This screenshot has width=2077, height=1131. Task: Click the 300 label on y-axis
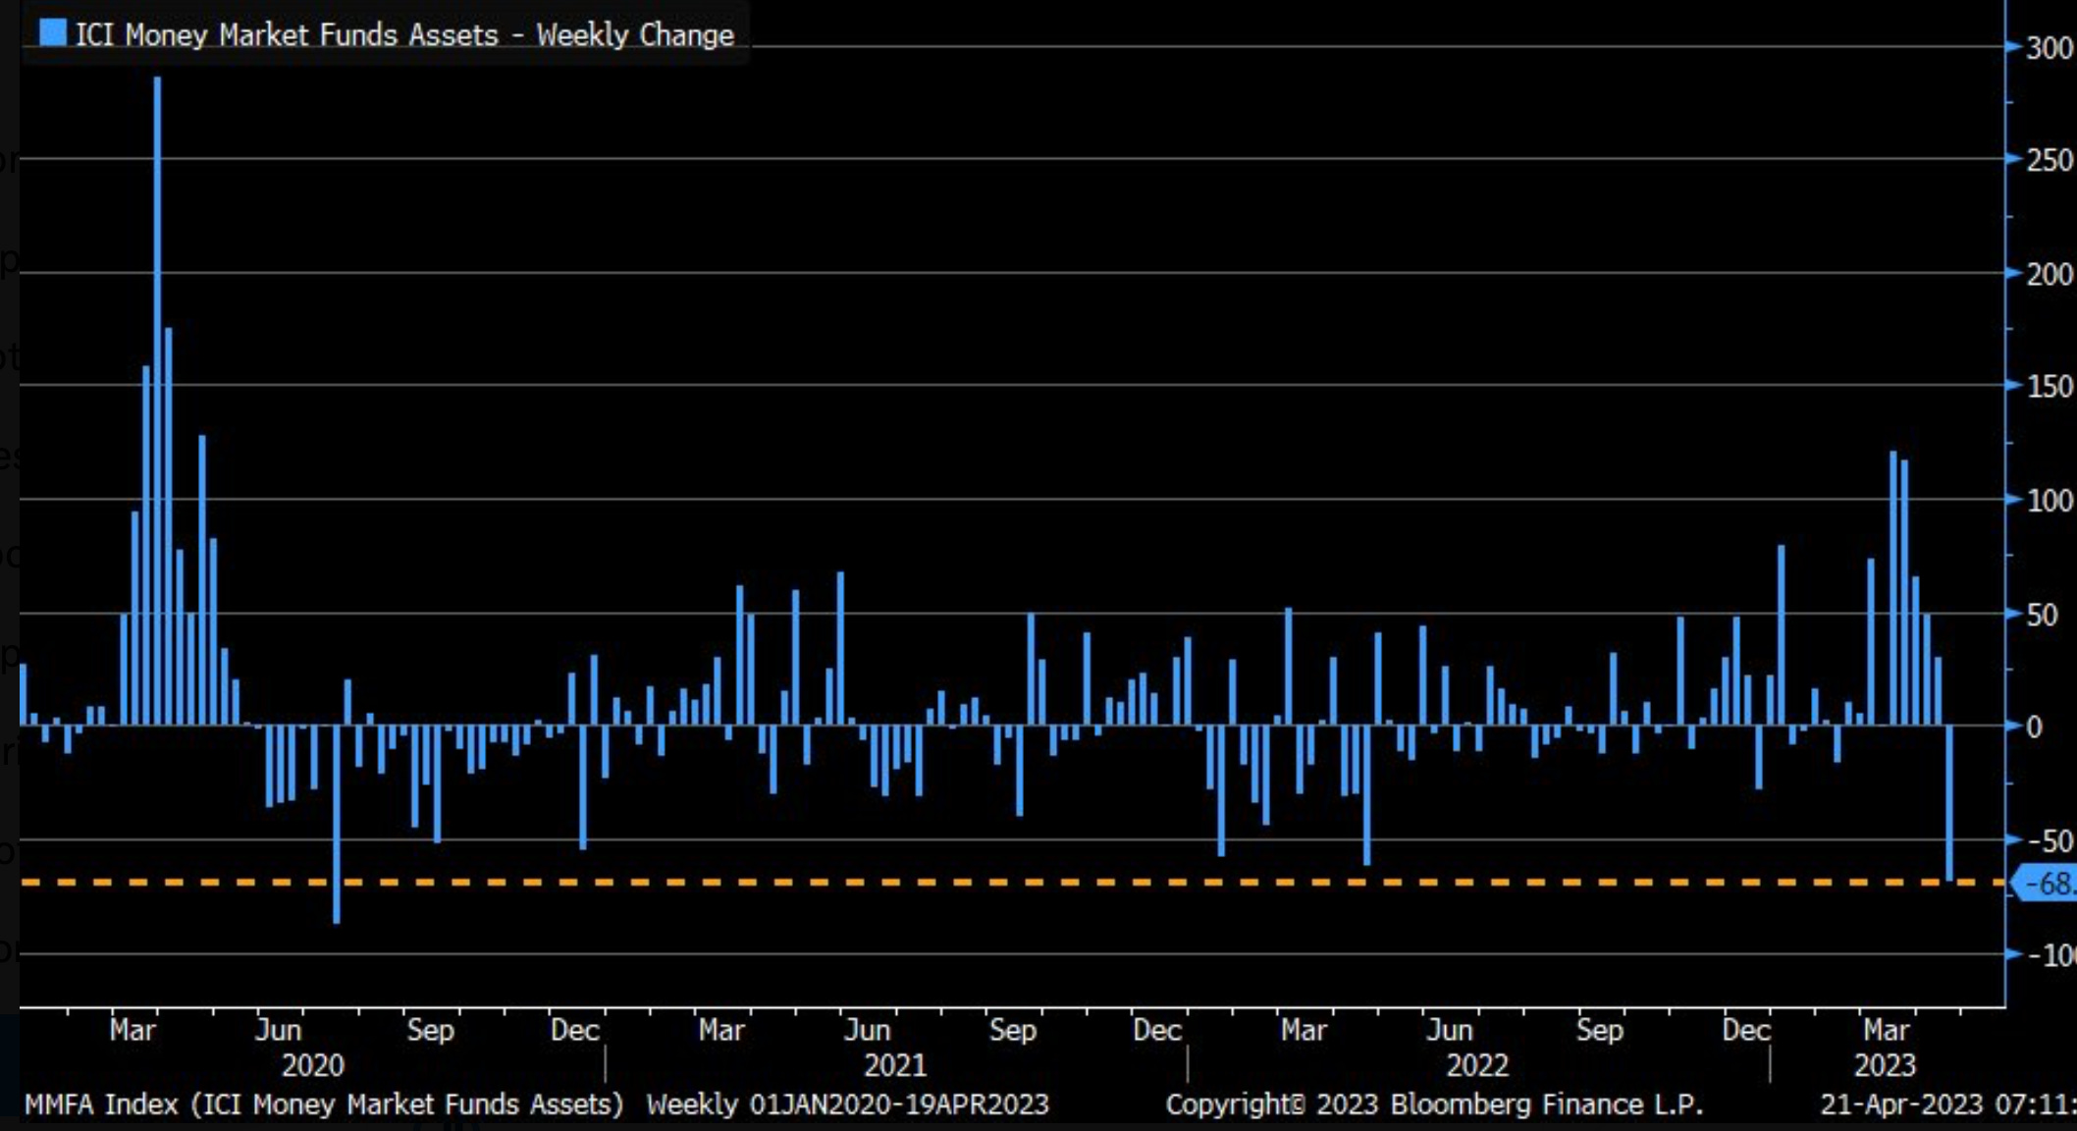(x=2050, y=47)
